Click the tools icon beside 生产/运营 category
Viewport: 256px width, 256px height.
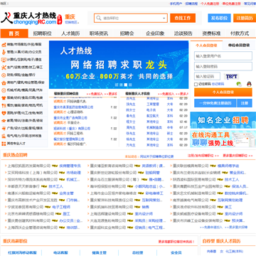coord(4,68)
